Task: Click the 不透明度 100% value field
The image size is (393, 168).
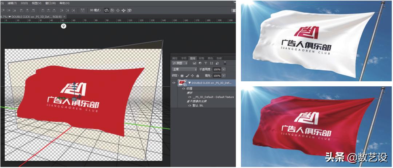Action: tap(217, 69)
